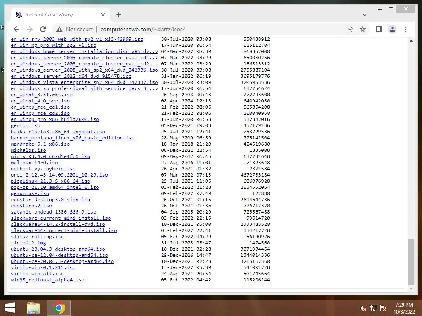Click the Chrome taskbar icon
This screenshot has width=422, height=316.
[x=59, y=308]
